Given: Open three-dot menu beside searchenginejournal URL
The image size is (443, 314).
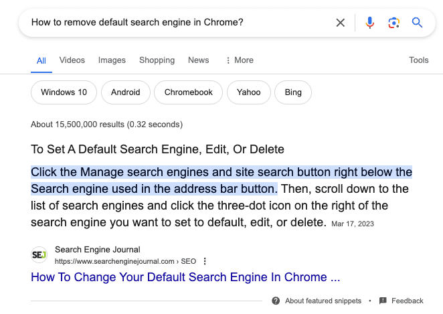Looking at the screenshot, I should [x=205, y=261].
